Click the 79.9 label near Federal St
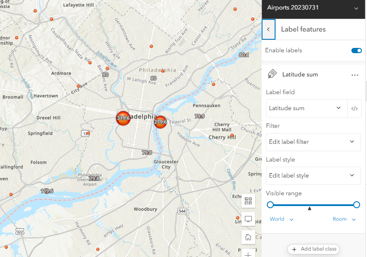The width and height of the screenshot is (367, 257). coord(199,116)
